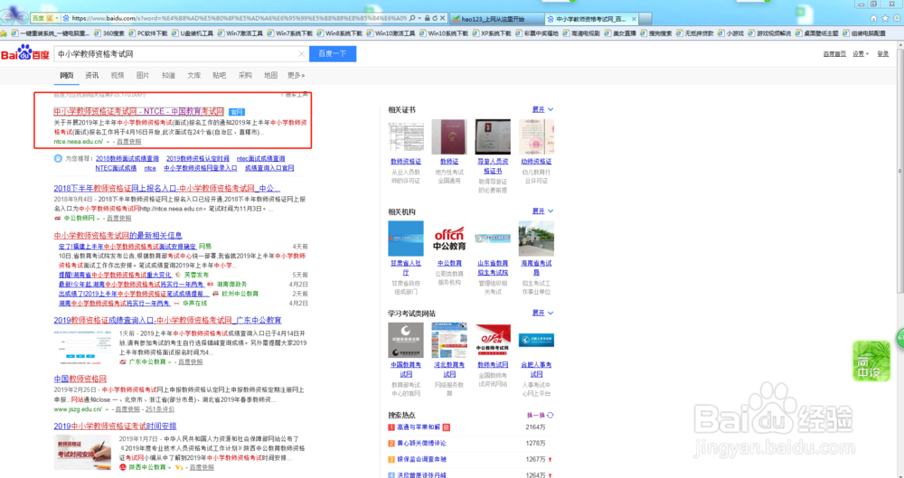
Task: Expand the 学习考试类网站 section with 展开
Action: point(542,313)
